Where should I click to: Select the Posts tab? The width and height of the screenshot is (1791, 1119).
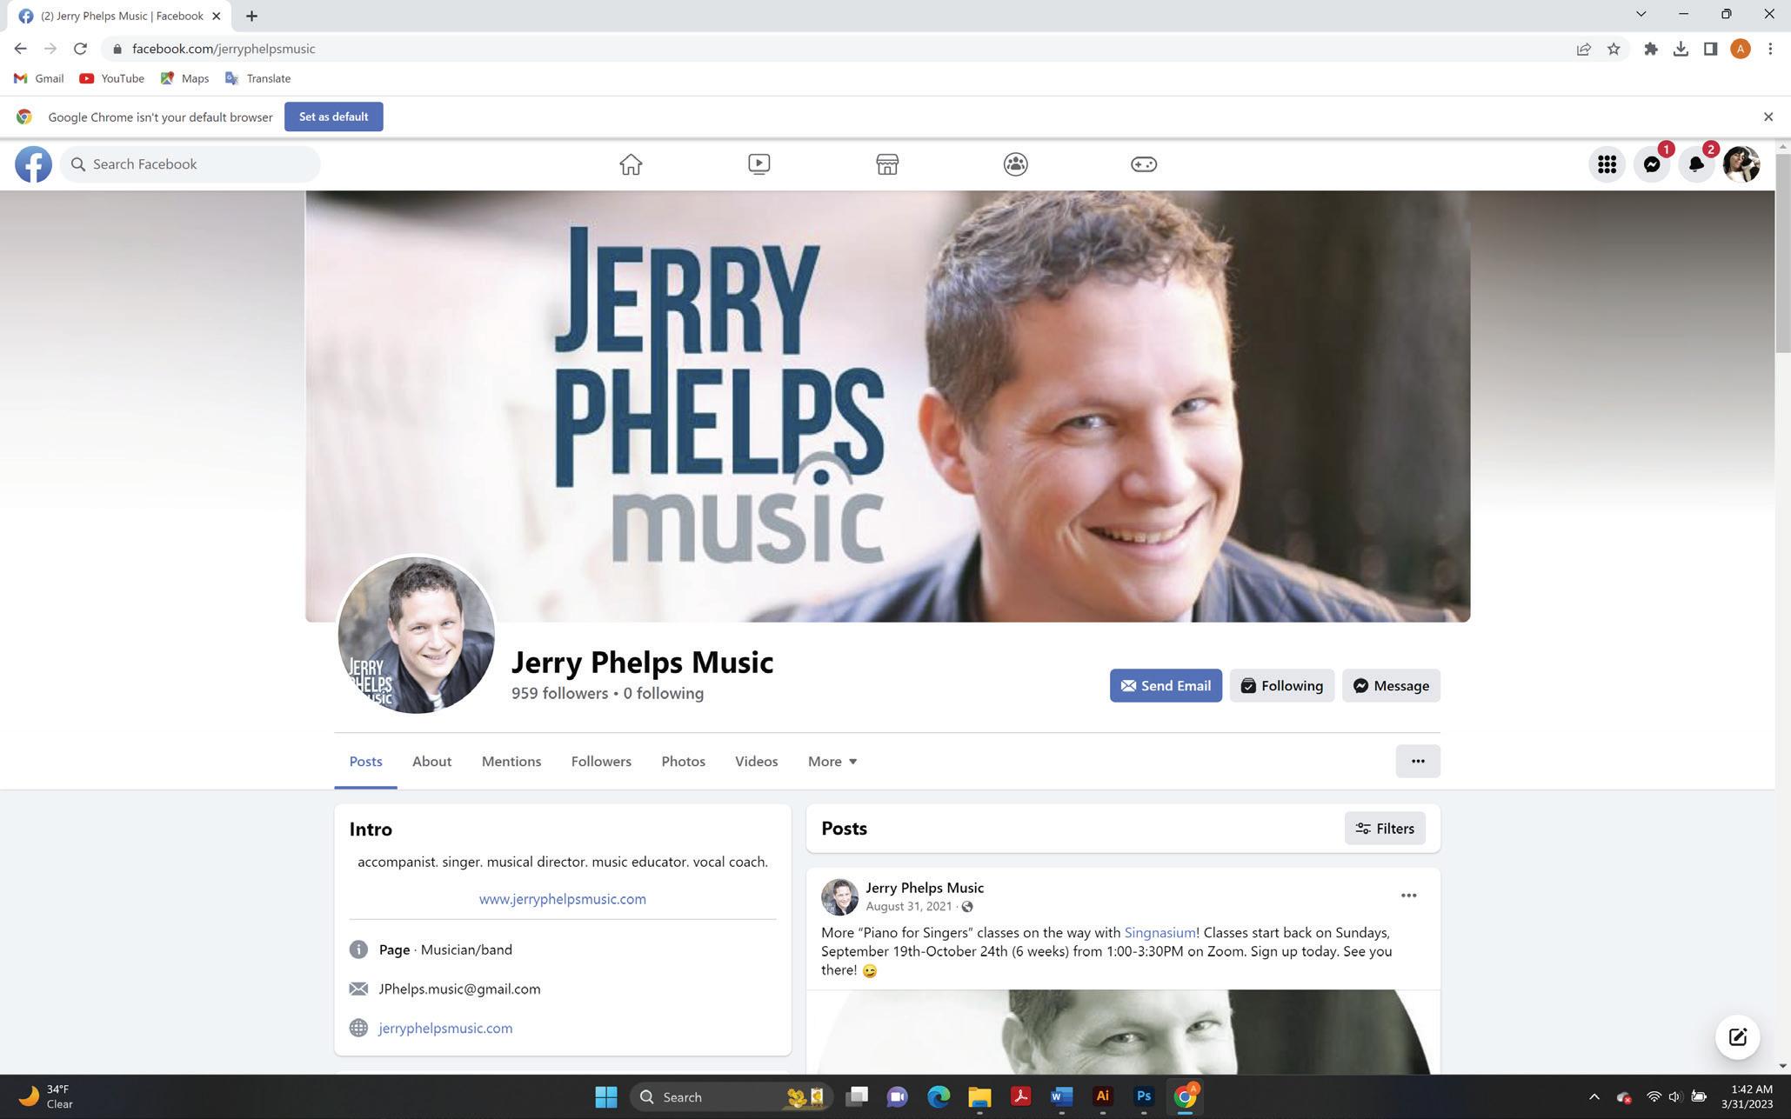pyautogui.click(x=365, y=762)
